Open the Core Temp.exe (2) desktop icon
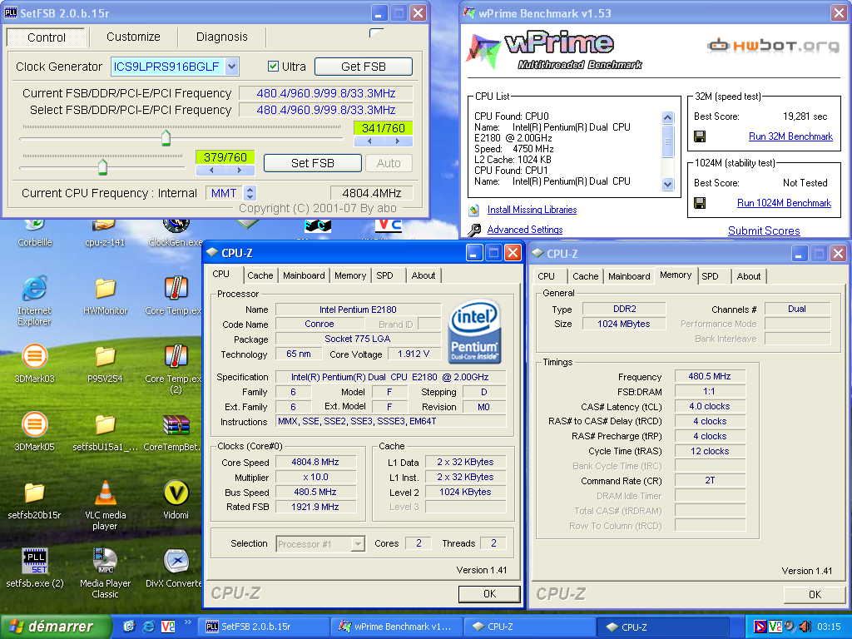This screenshot has height=639, width=852. (176, 357)
